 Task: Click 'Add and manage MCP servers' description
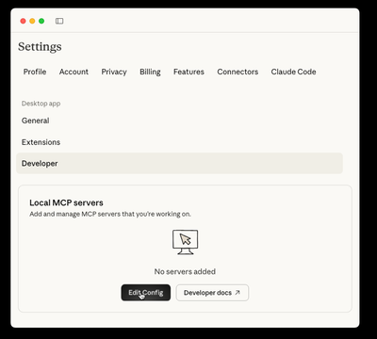(110, 214)
